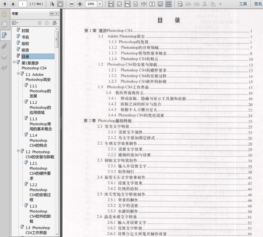The height and width of the screenshot is (237, 263).
Task: Click the page number input field
Action: (x=22, y=4)
